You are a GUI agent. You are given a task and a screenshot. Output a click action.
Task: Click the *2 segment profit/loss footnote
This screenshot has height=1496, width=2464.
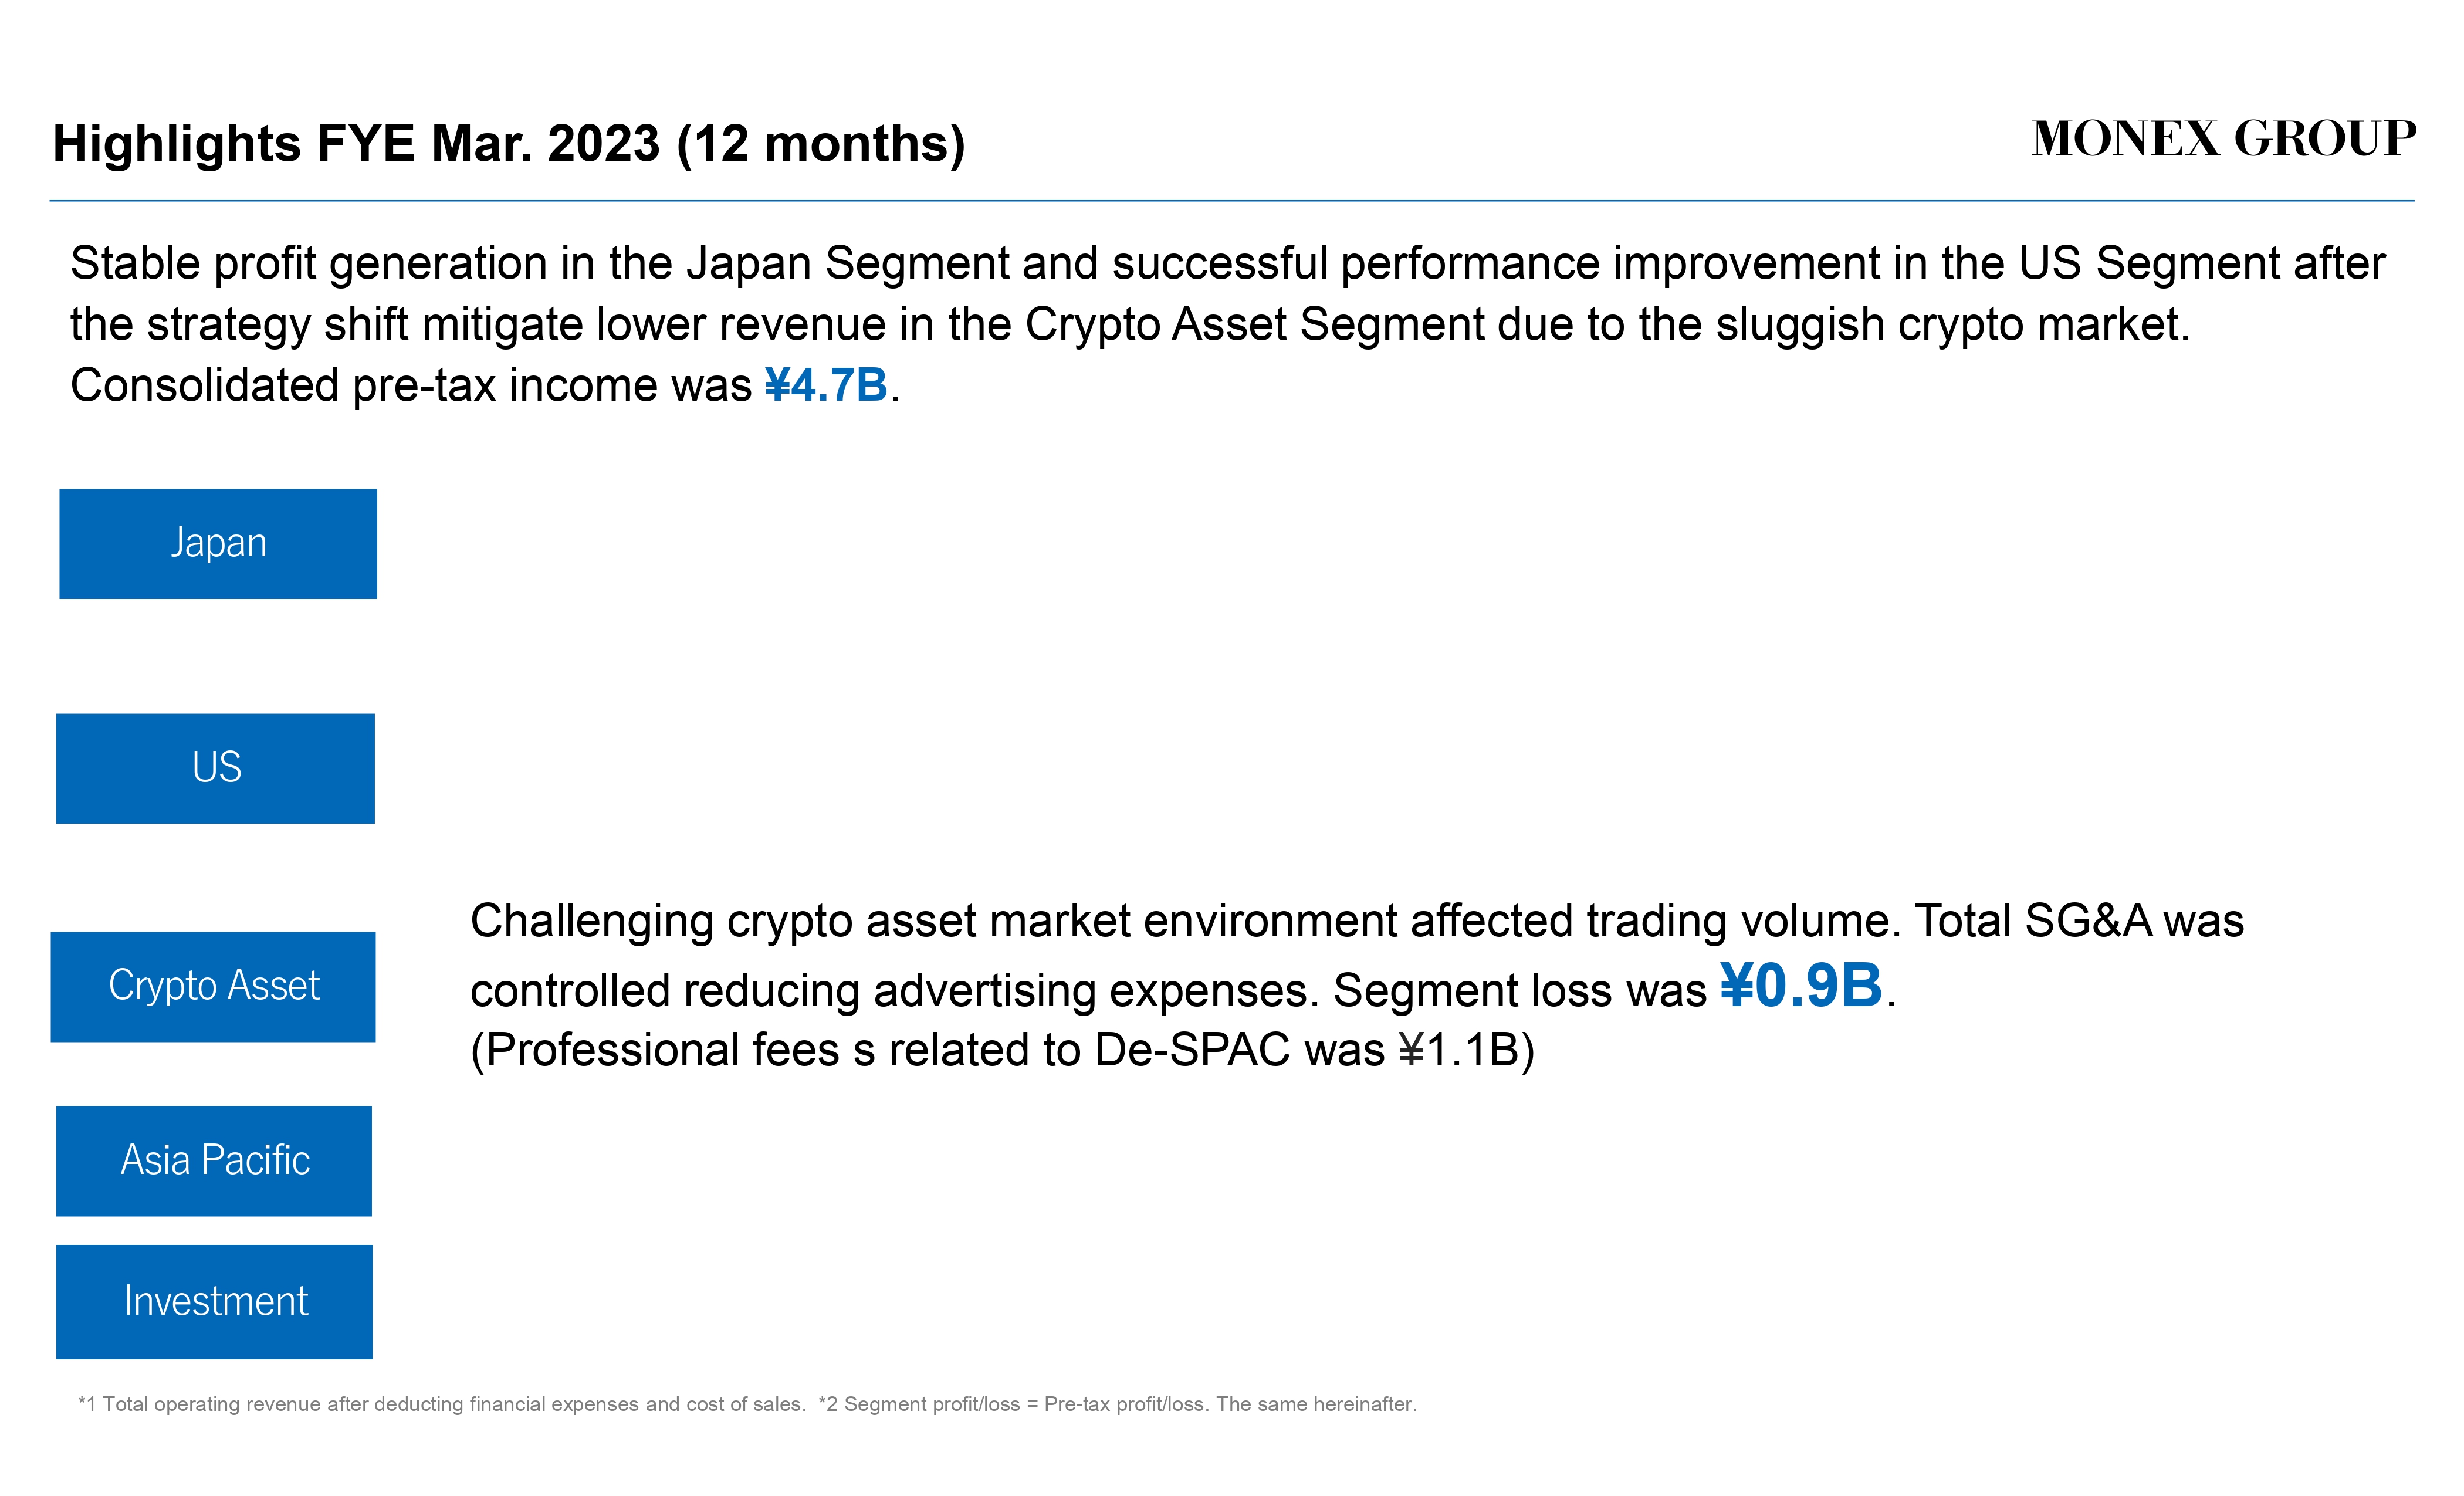coord(1117,1404)
